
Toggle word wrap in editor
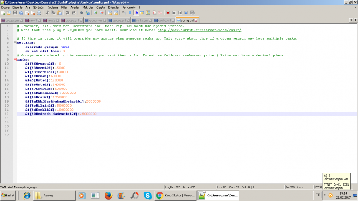pyautogui.click(x=124, y=13)
